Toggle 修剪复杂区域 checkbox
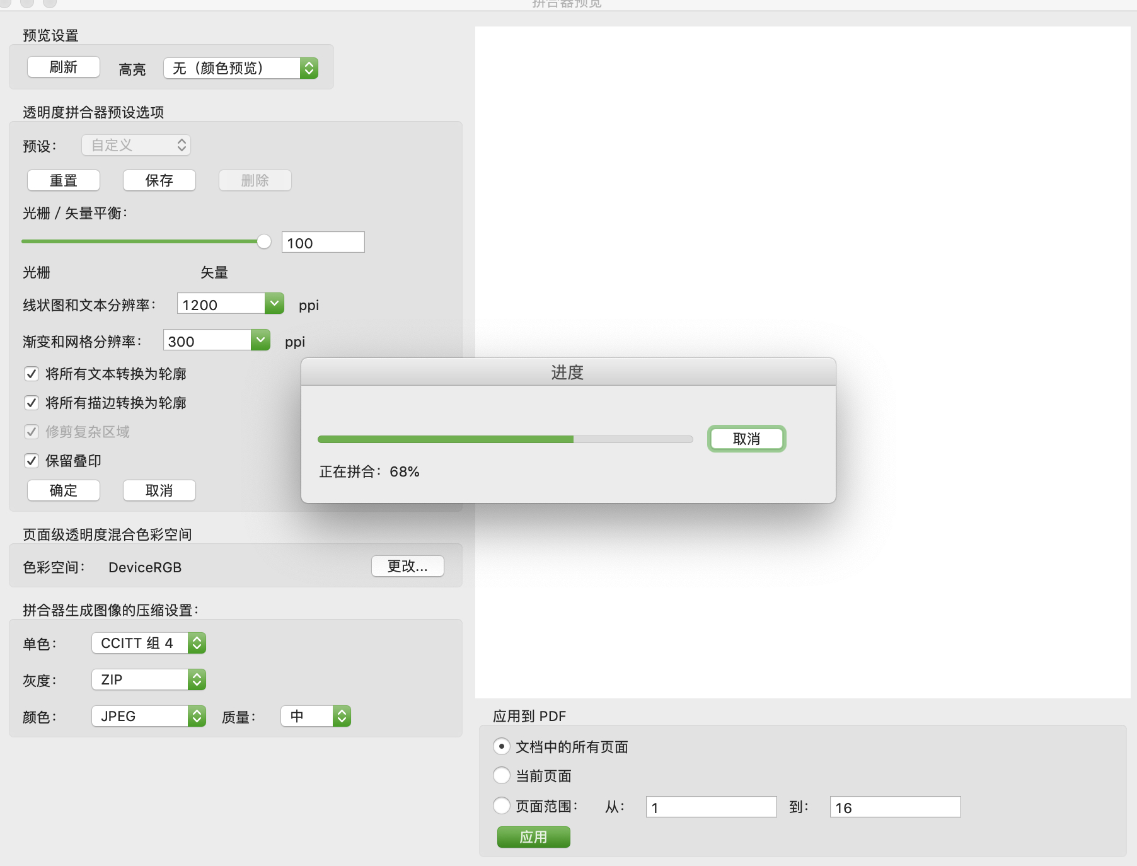 pyautogui.click(x=32, y=432)
